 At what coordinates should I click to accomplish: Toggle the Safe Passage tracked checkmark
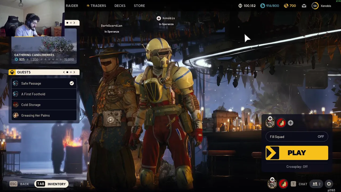click(x=72, y=83)
